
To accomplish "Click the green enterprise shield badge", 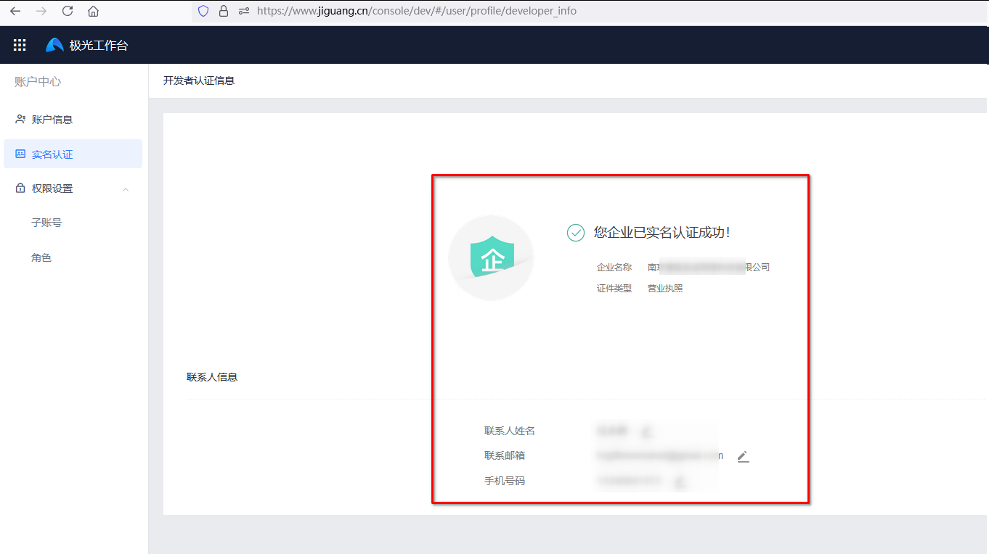I will point(492,258).
